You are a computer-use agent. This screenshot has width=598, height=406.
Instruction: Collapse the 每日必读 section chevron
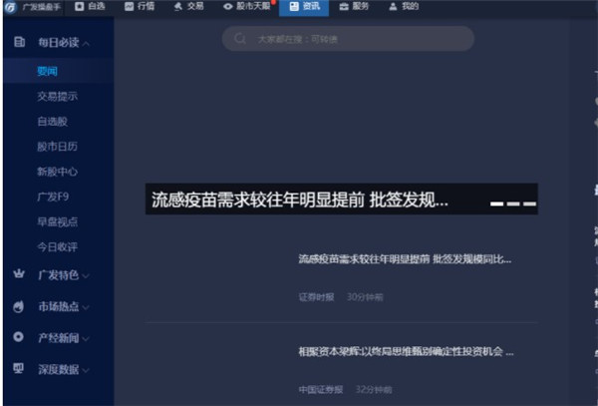point(86,44)
